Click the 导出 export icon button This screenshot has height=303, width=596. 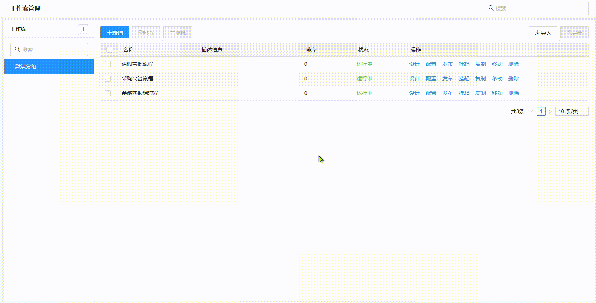(574, 33)
